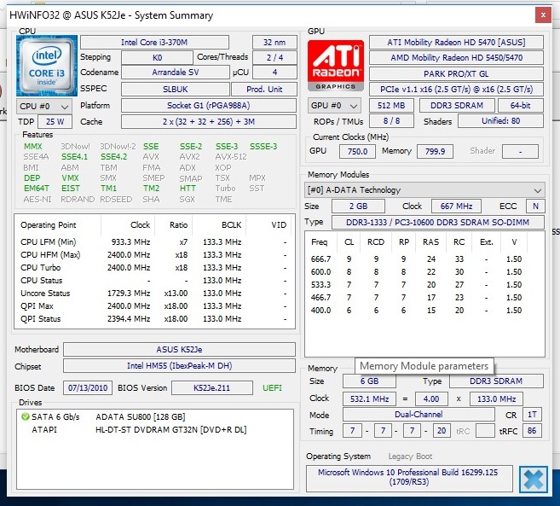The width and height of the screenshot is (560, 506).
Task: Click the tRFC value 86
Action: pyautogui.click(x=532, y=431)
